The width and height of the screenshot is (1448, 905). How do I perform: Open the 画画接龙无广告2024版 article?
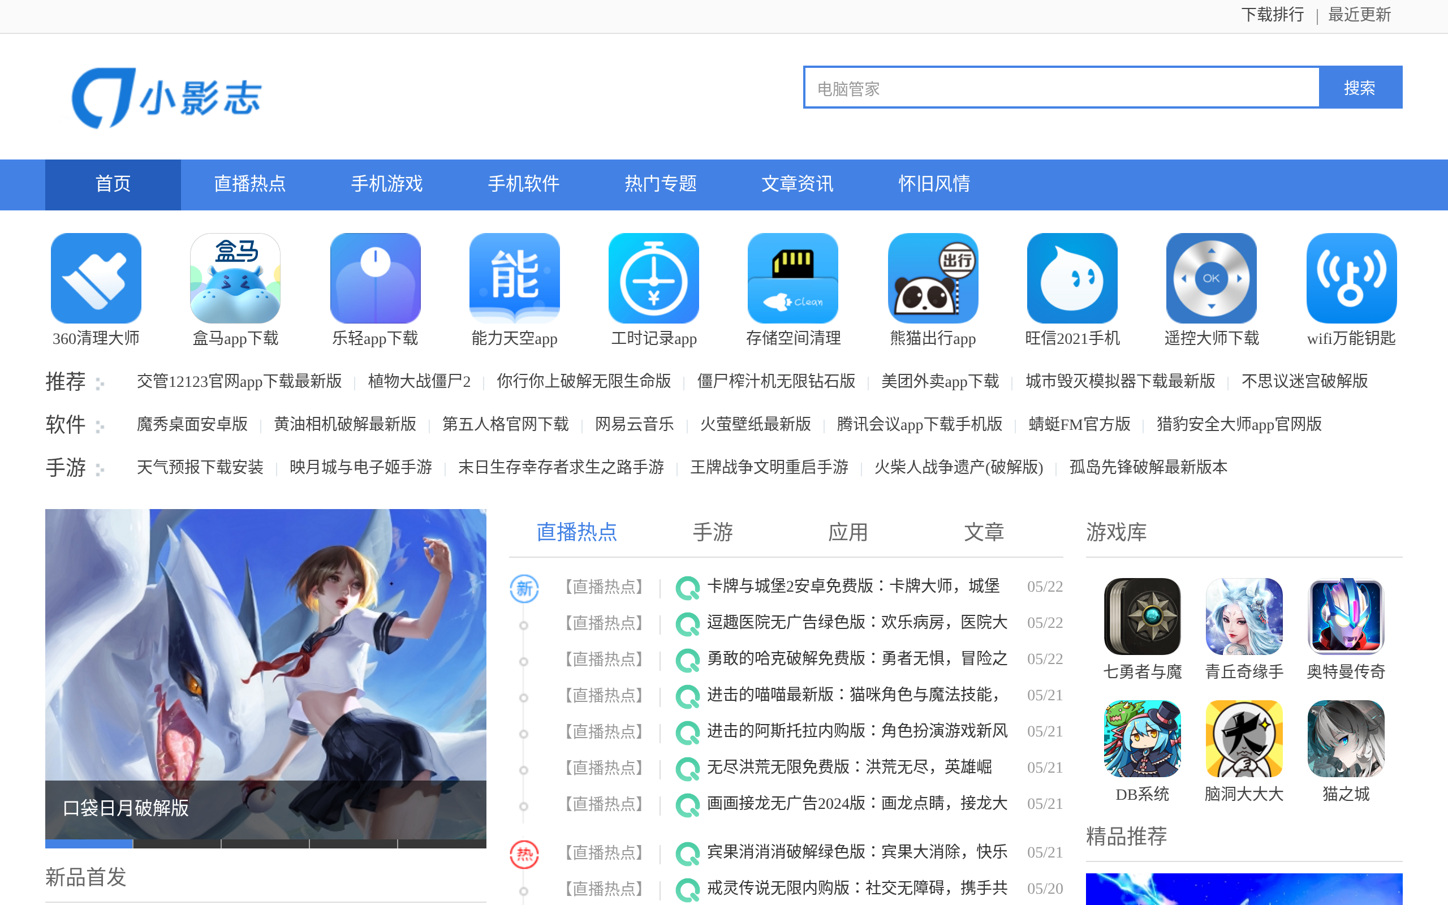coord(857,803)
